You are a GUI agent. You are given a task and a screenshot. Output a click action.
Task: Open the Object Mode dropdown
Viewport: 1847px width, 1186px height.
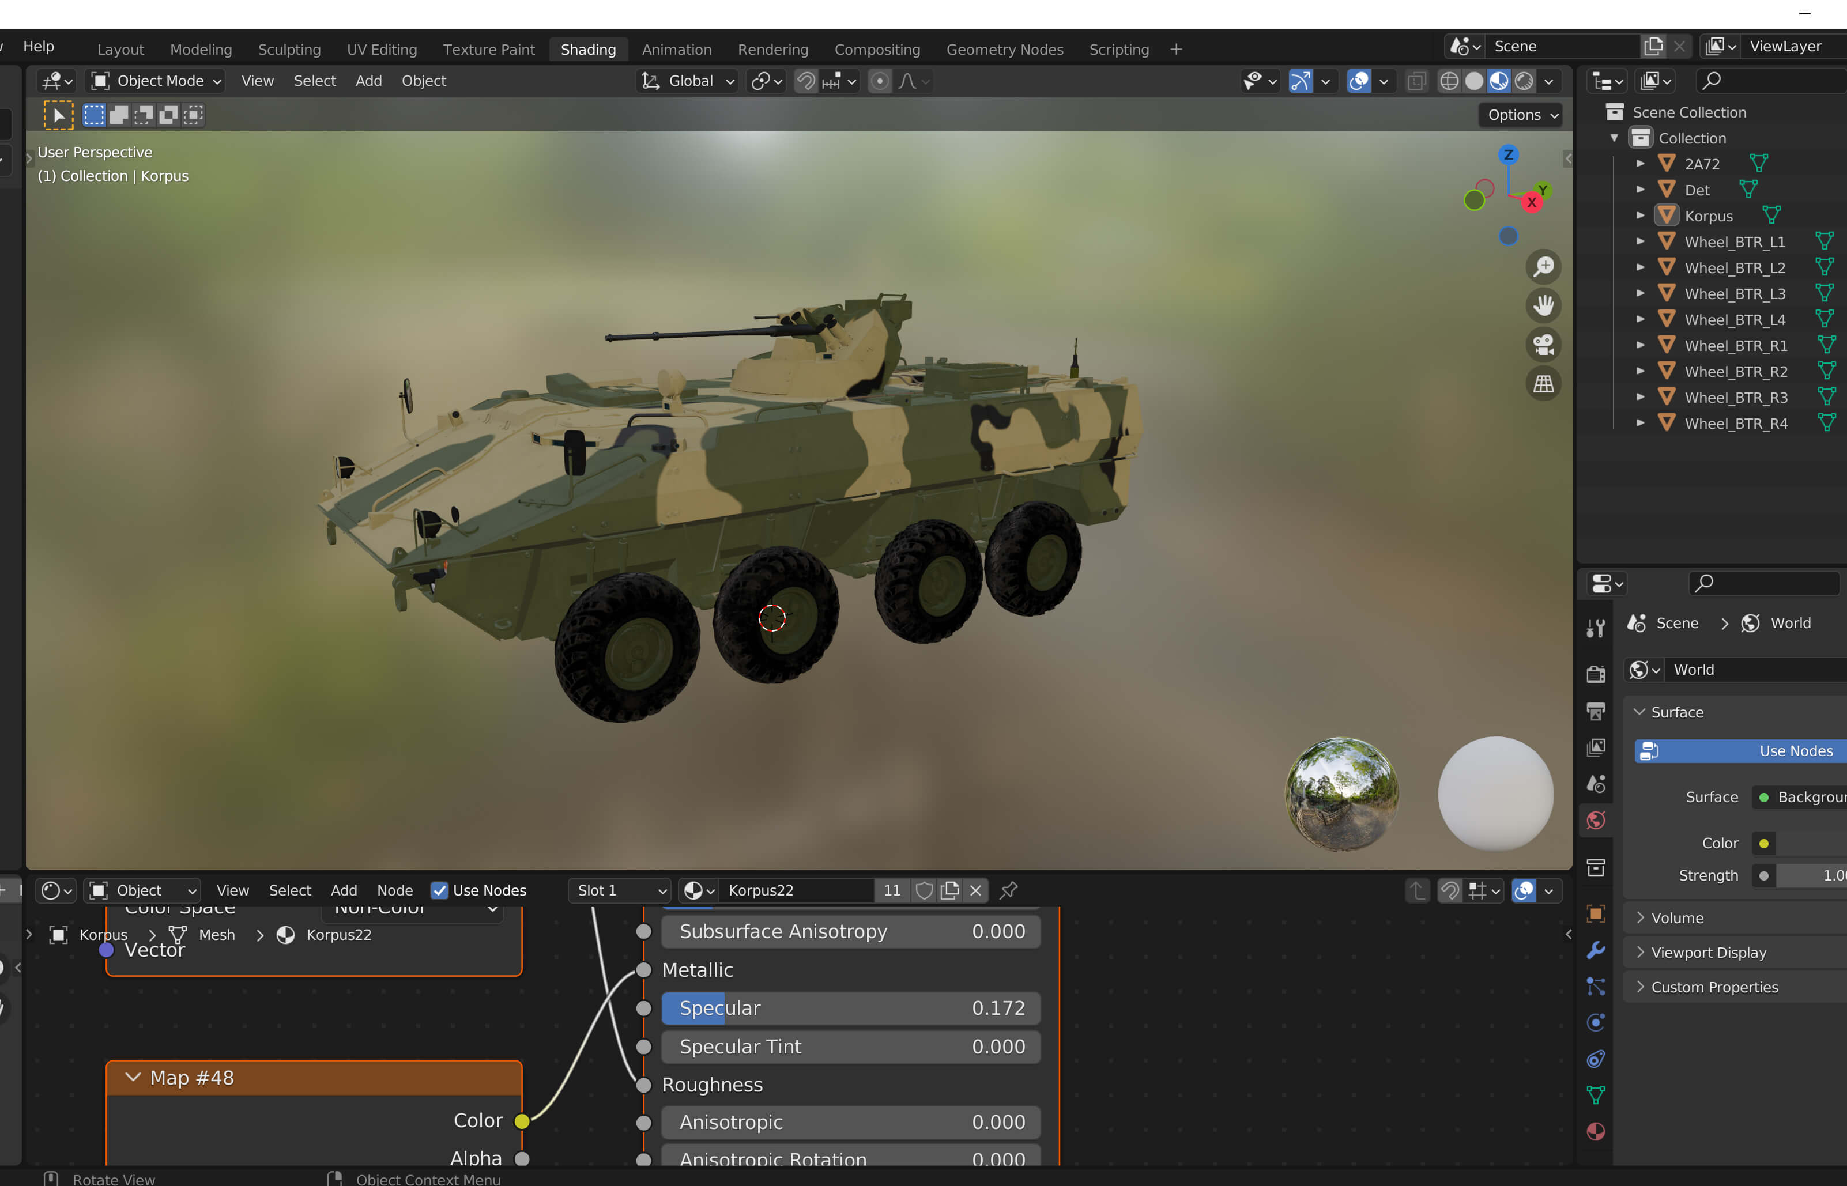(156, 81)
